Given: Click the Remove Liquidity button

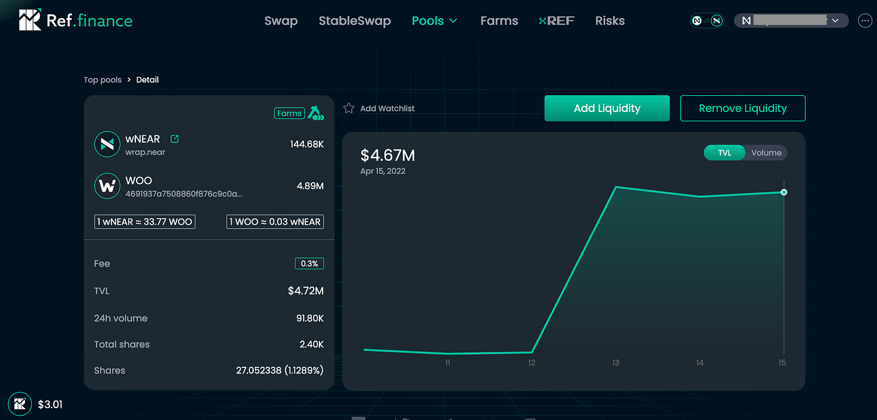Looking at the screenshot, I should tap(742, 108).
